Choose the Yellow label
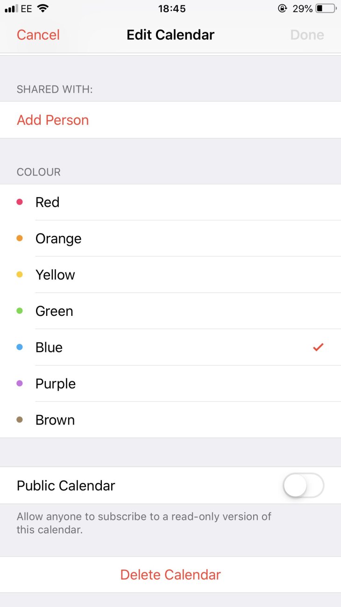The height and width of the screenshot is (607, 341). pos(55,275)
